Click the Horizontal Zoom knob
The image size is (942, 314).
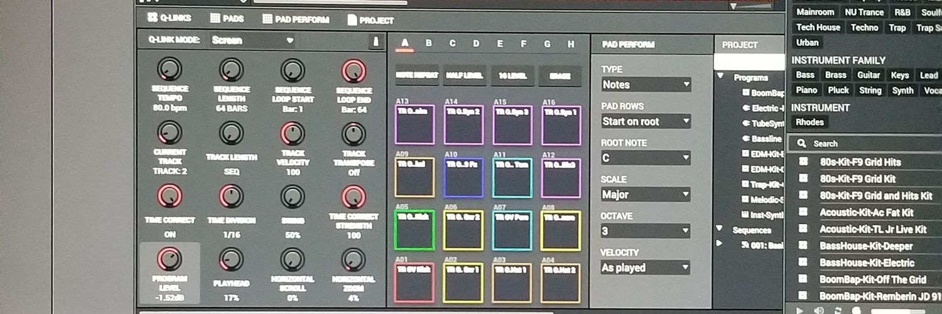pyautogui.click(x=354, y=259)
